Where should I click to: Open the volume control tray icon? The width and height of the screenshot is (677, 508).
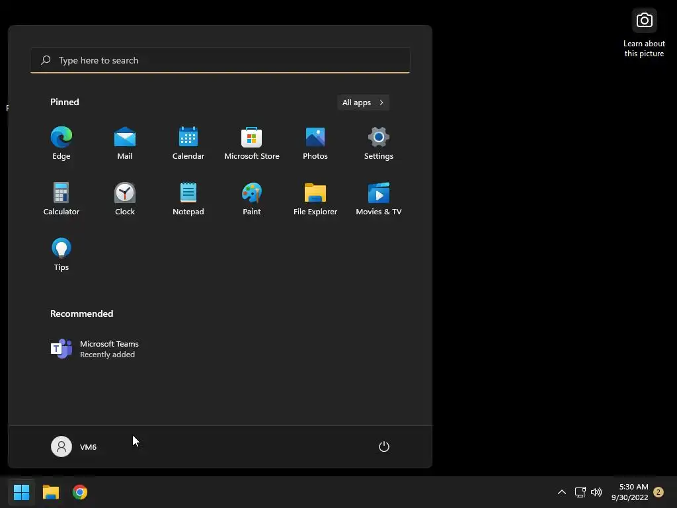[x=596, y=492]
